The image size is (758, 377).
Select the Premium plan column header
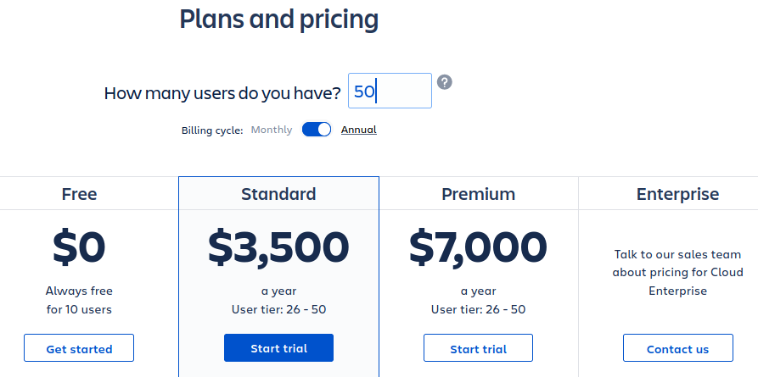click(478, 194)
